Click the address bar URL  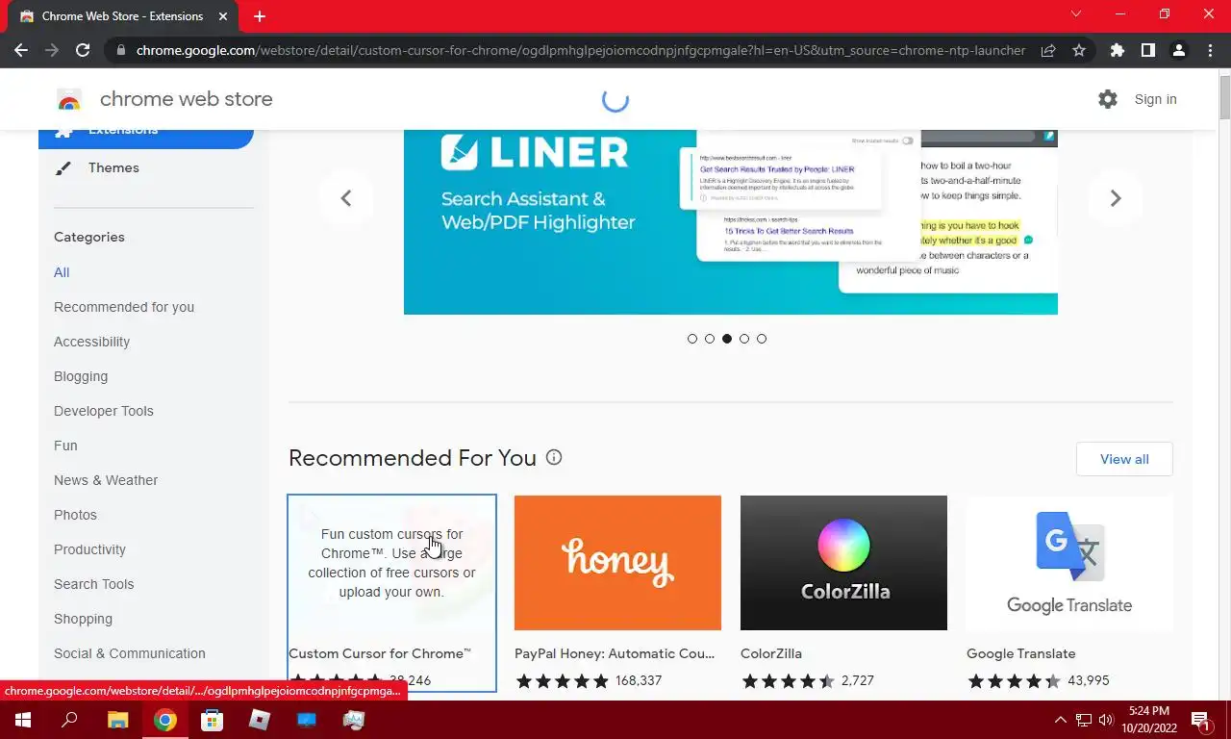click(581, 50)
